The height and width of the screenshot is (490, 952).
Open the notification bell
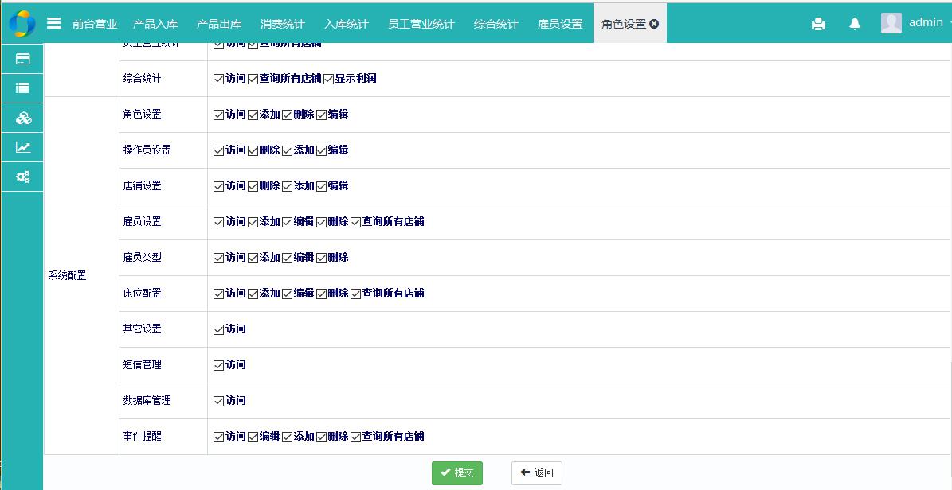pos(855,24)
